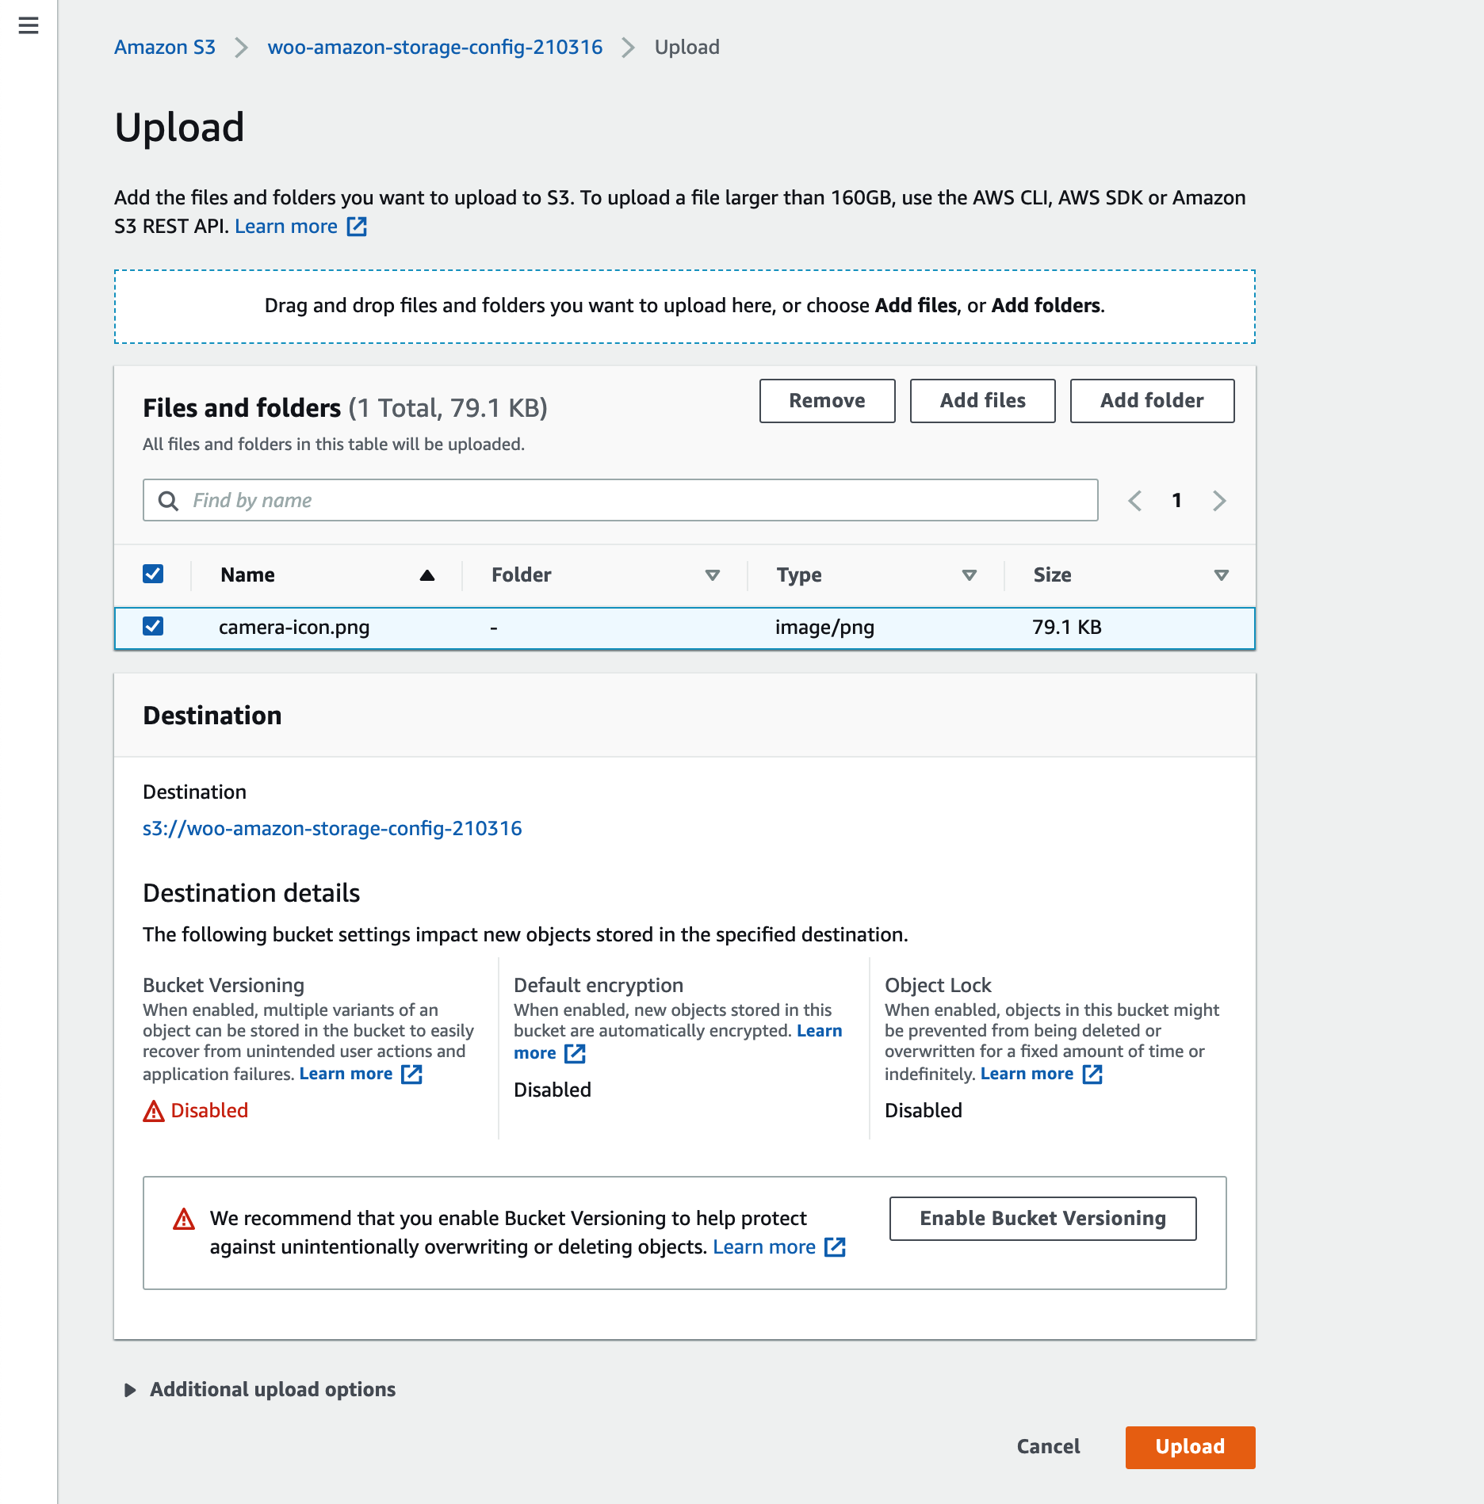Viewport: 1484px width, 1504px height.
Task: Click the magnifier icon in search field
Action: (169, 501)
